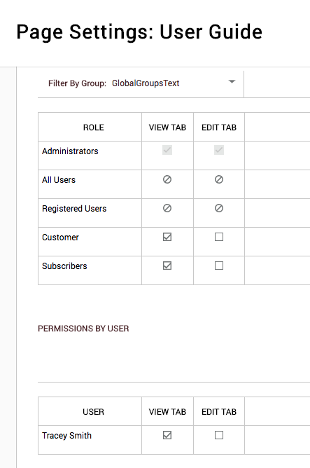Uncheck View Tab for Tracey Smith

pos(167,435)
